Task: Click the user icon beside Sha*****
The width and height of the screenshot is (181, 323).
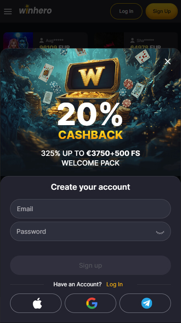Action: tap(133, 40)
